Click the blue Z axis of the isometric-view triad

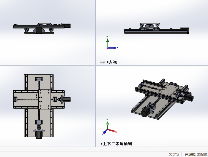click(x=105, y=132)
